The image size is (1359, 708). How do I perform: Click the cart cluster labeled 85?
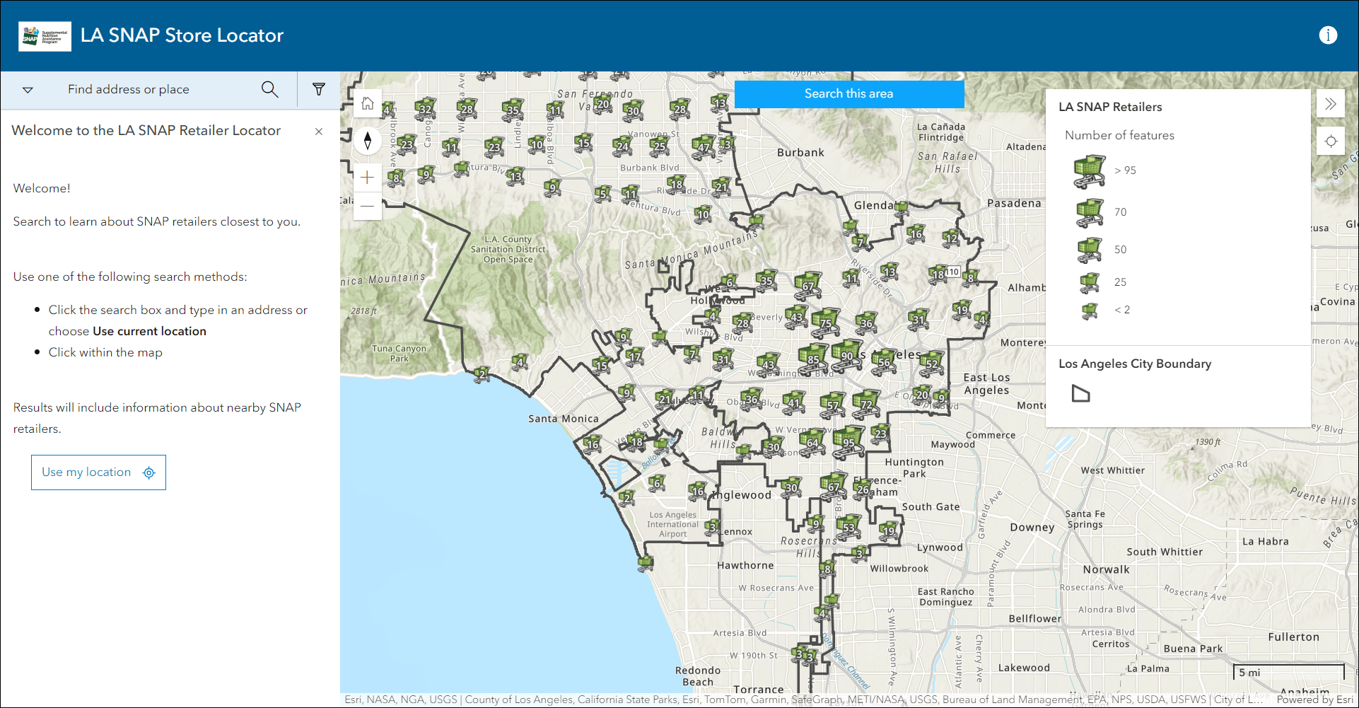(813, 359)
